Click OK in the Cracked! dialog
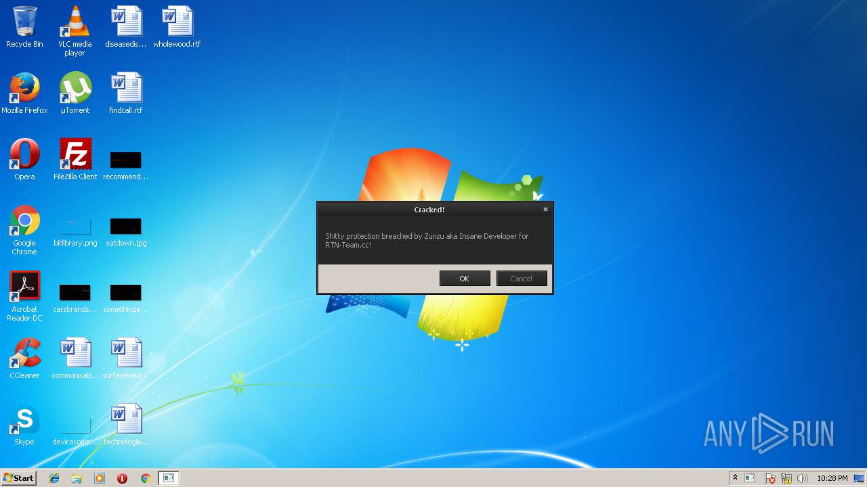 pos(465,279)
